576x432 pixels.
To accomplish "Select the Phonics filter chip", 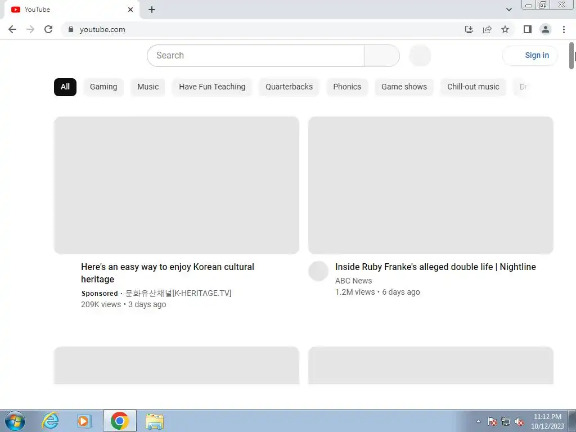I will (347, 87).
